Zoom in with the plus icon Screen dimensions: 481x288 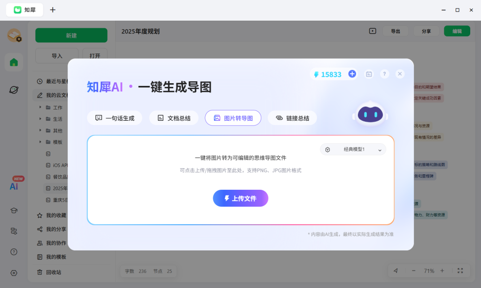coord(442,271)
